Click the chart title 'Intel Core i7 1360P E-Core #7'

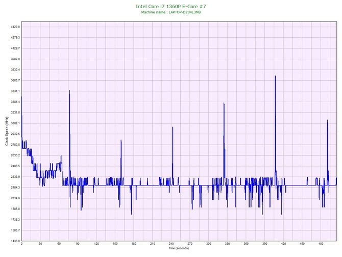tap(171, 6)
